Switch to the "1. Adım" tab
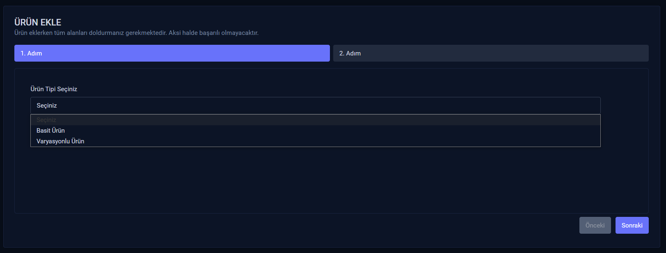Image resolution: width=666 pixels, height=253 pixels. coord(172,53)
